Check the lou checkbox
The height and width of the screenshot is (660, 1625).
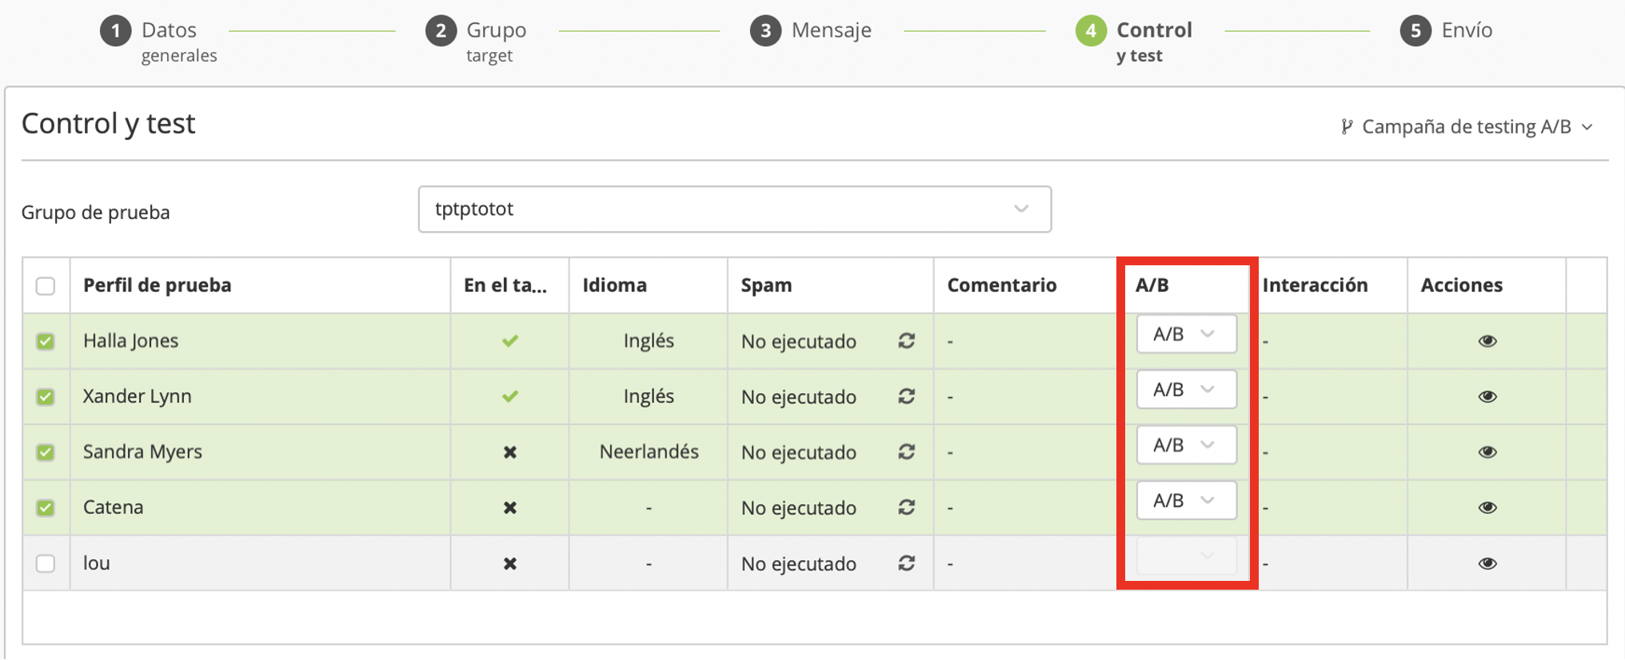click(46, 563)
